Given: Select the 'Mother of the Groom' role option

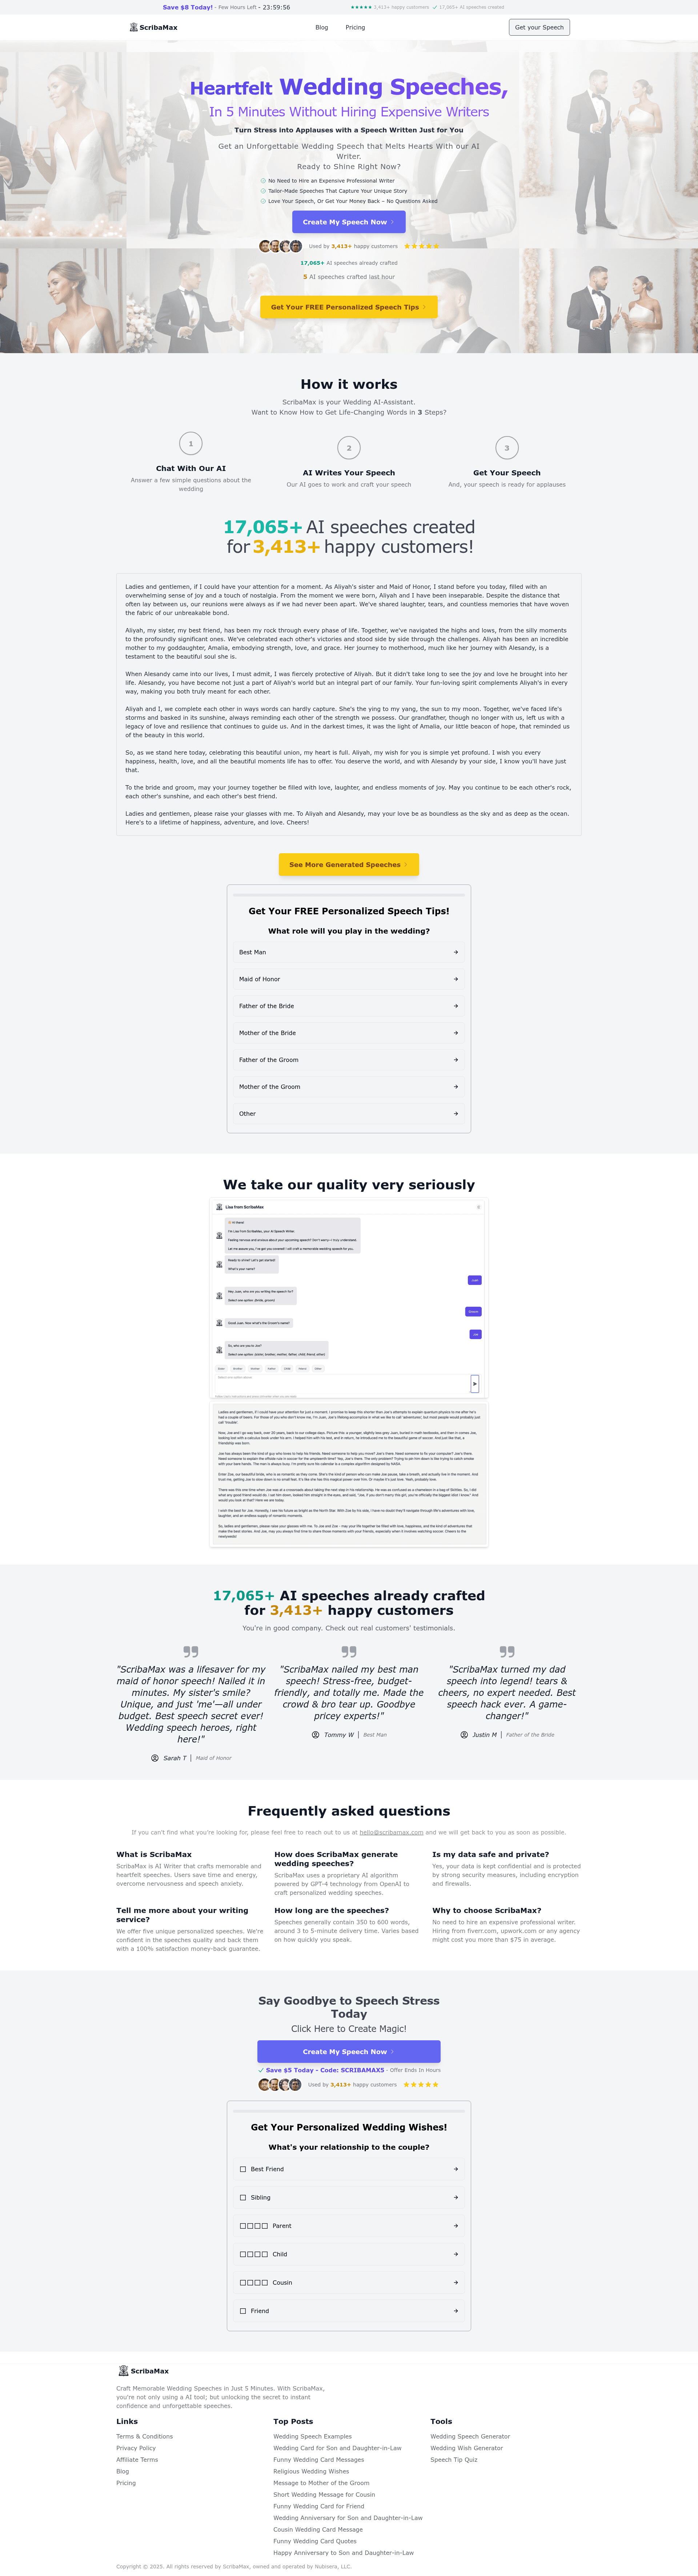Looking at the screenshot, I should pyautogui.click(x=348, y=1086).
